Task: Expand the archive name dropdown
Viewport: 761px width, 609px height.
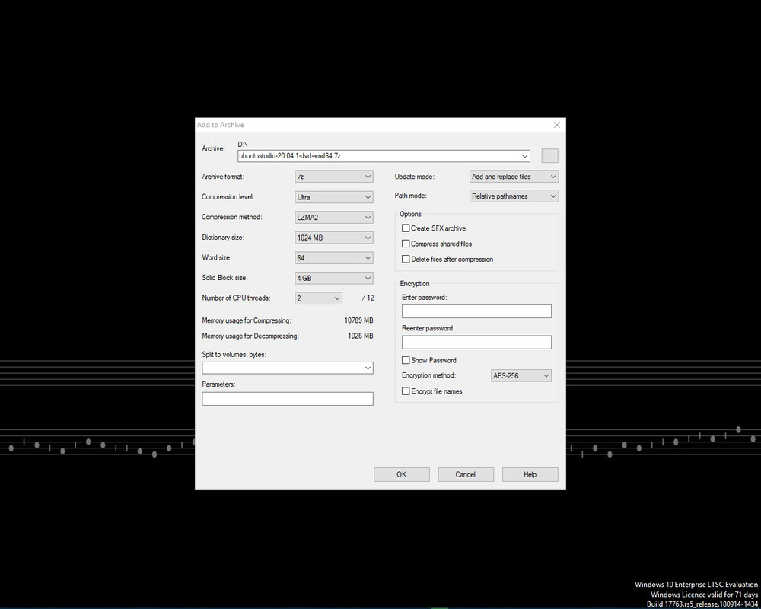Action: [524, 156]
